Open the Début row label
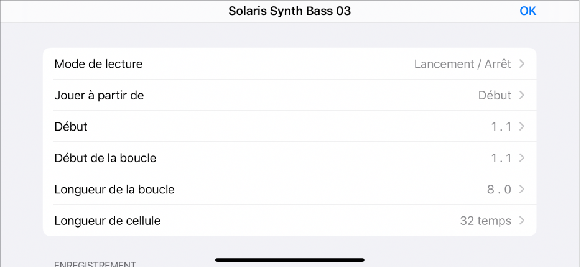581x268 pixels. pyautogui.click(x=71, y=127)
